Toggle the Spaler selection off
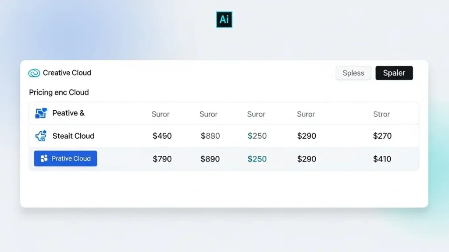This screenshot has height=252, width=449. click(x=394, y=73)
